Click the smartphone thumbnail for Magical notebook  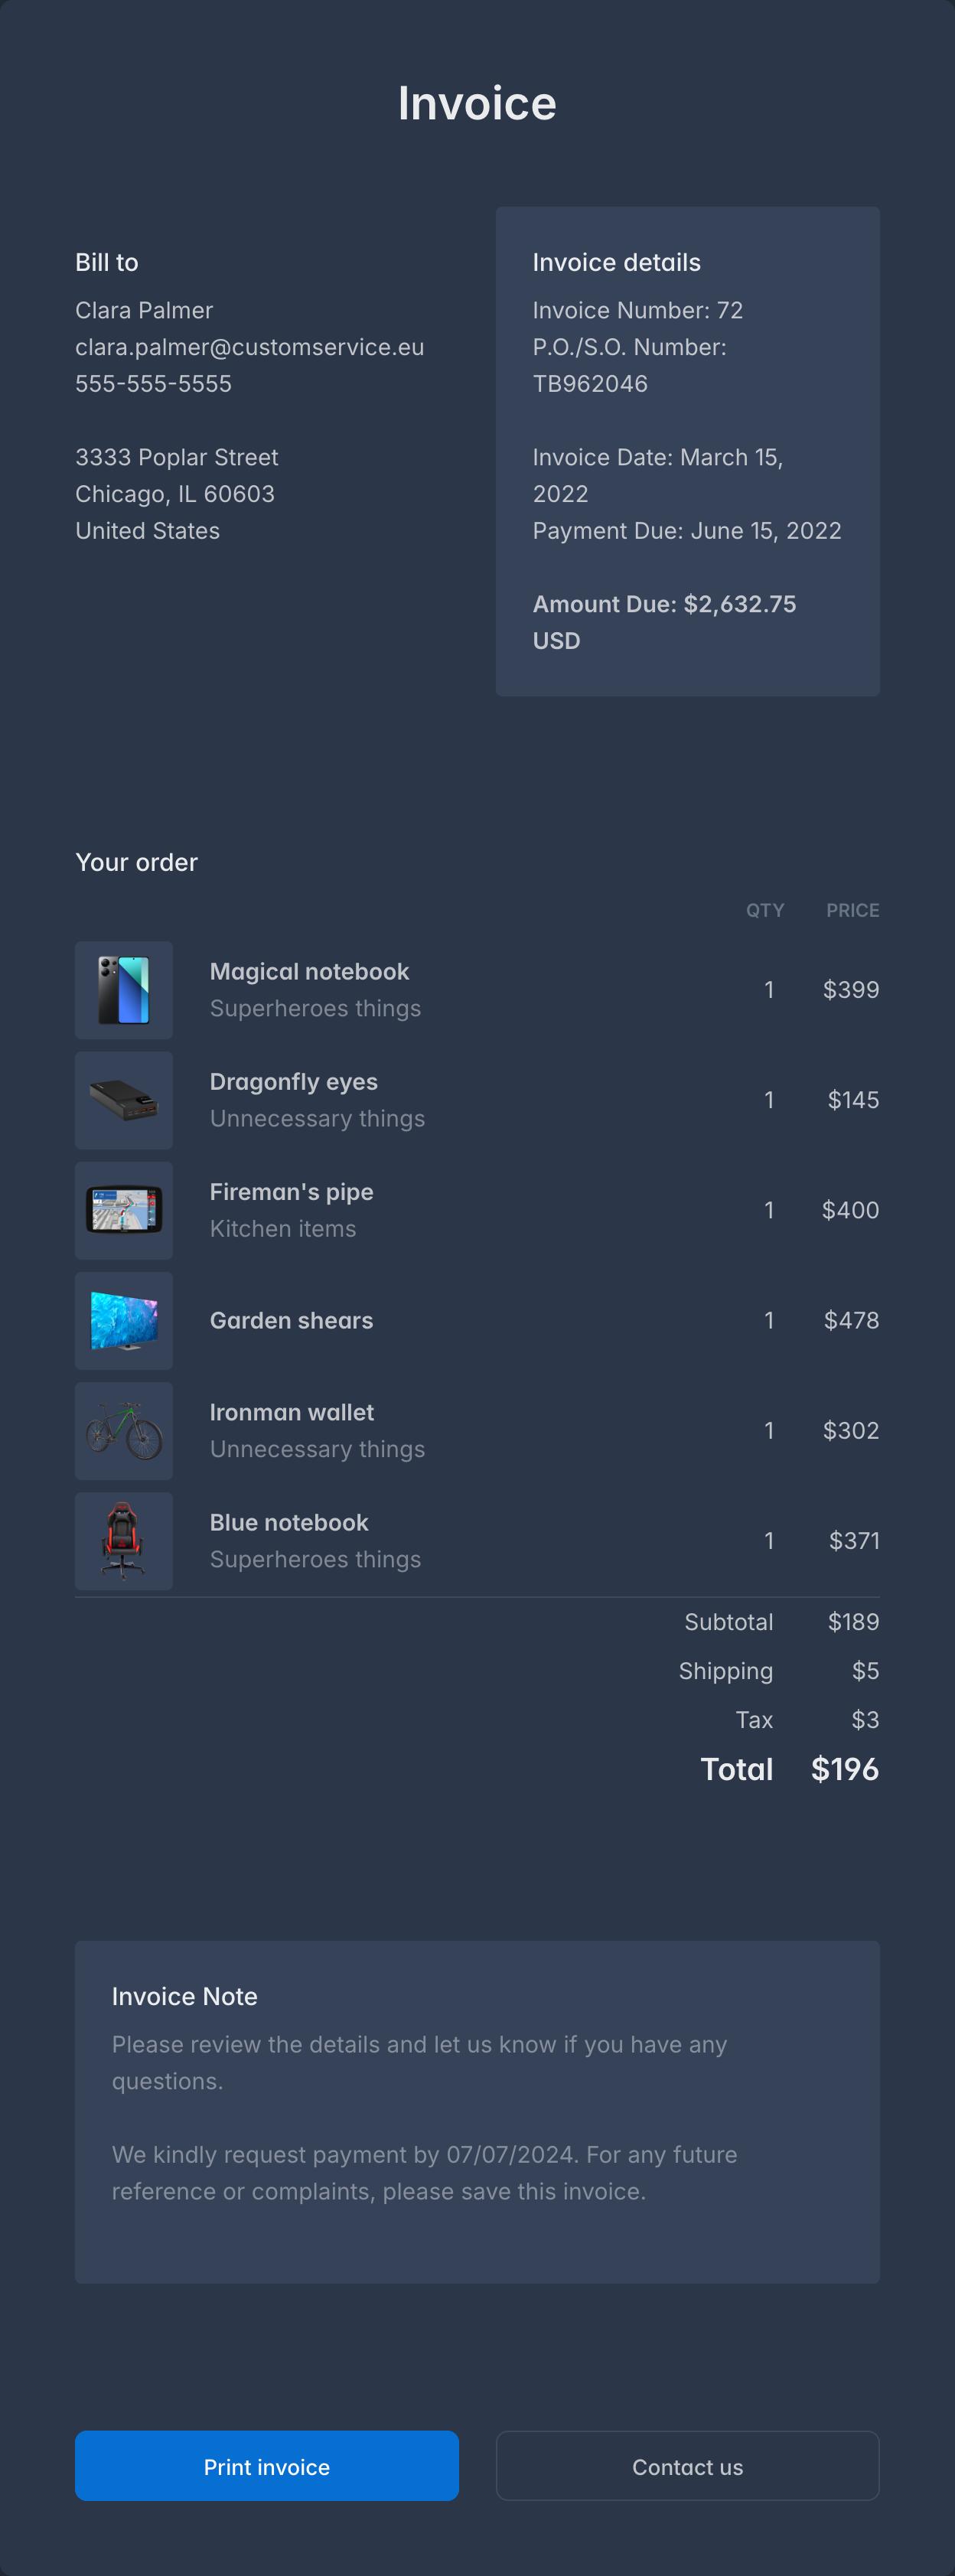coord(124,990)
